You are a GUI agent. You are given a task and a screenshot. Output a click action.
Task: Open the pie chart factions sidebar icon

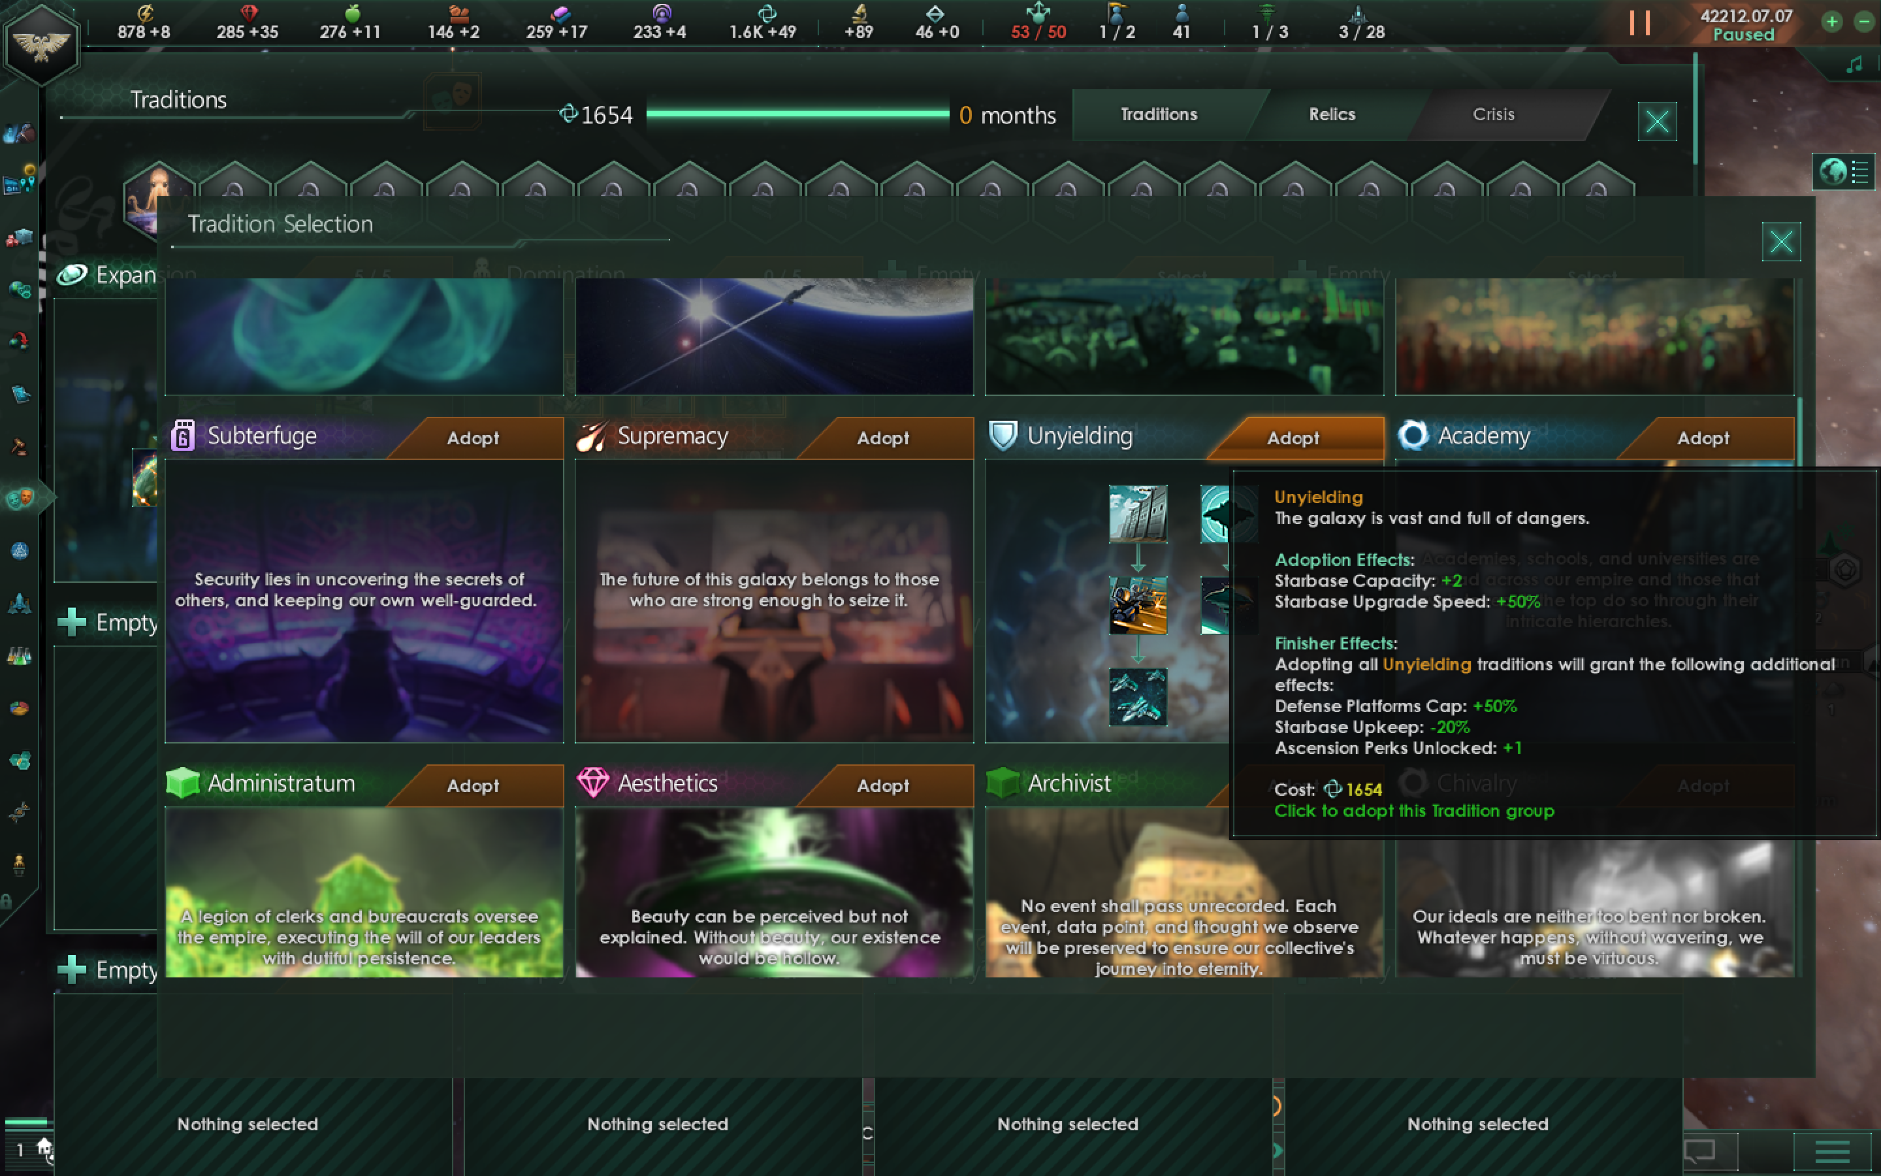[x=19, y=708]
